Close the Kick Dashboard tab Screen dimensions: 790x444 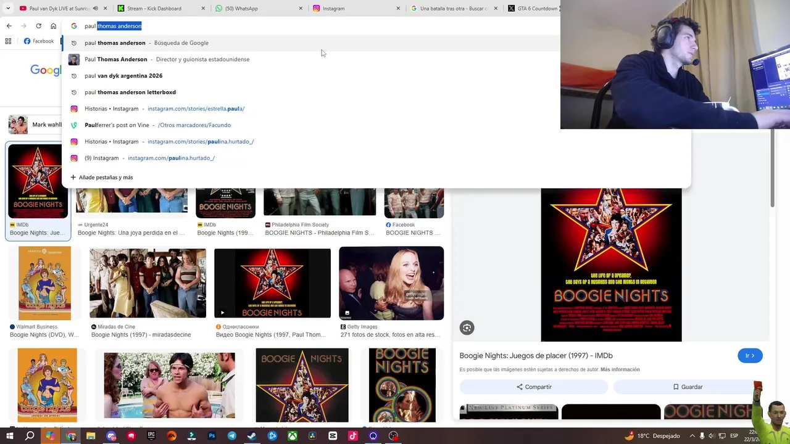click(203, 9)
